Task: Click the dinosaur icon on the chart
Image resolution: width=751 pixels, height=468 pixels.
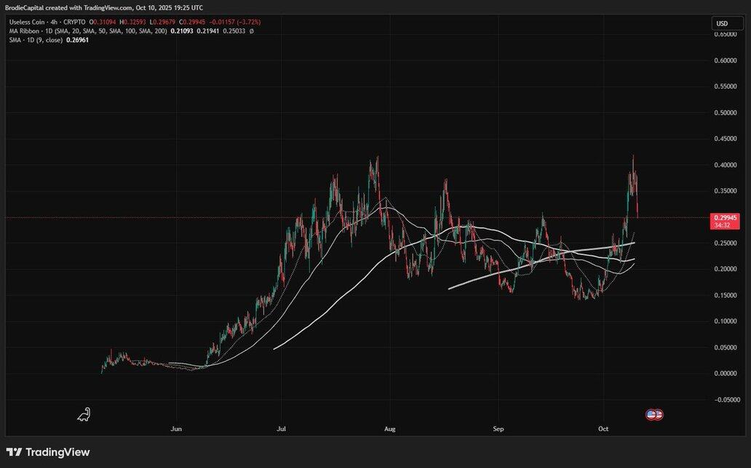Action: pos(84,415)
